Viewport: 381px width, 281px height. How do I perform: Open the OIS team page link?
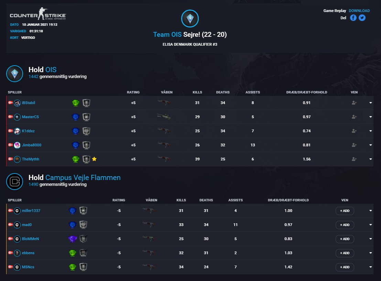click(51, 70)
